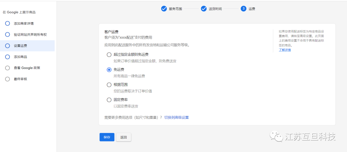Image resolution: width=347 pixels, height=152 pixels.
Task: Click the 服务范围 completed step checkmark icon
Action: pos(164,9)
